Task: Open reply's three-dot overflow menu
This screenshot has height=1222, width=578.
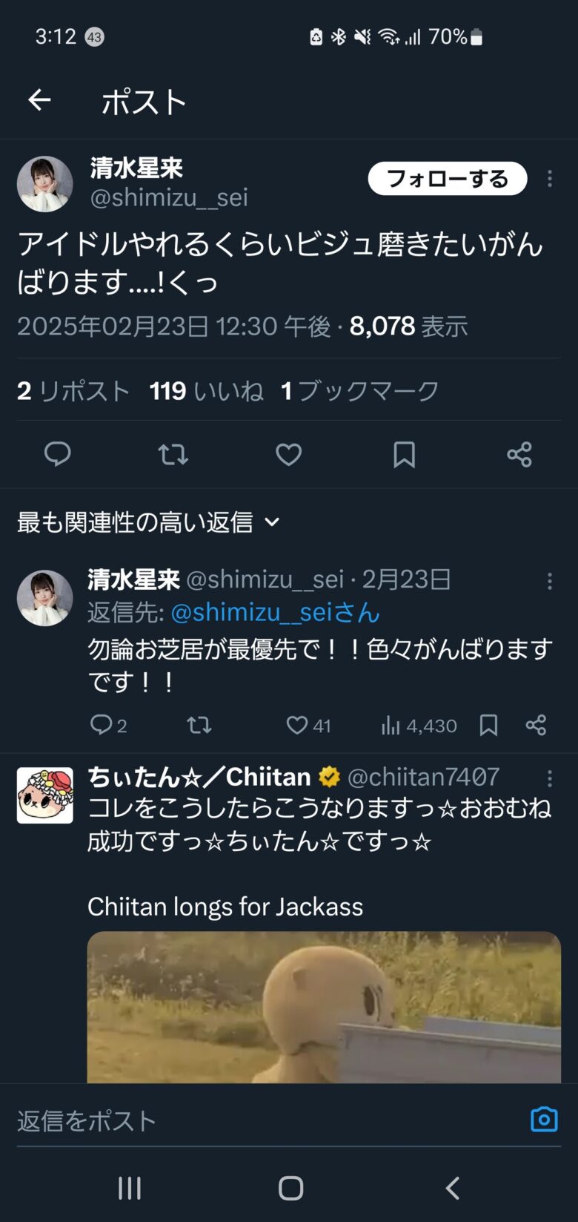Action: click(549, 581)
